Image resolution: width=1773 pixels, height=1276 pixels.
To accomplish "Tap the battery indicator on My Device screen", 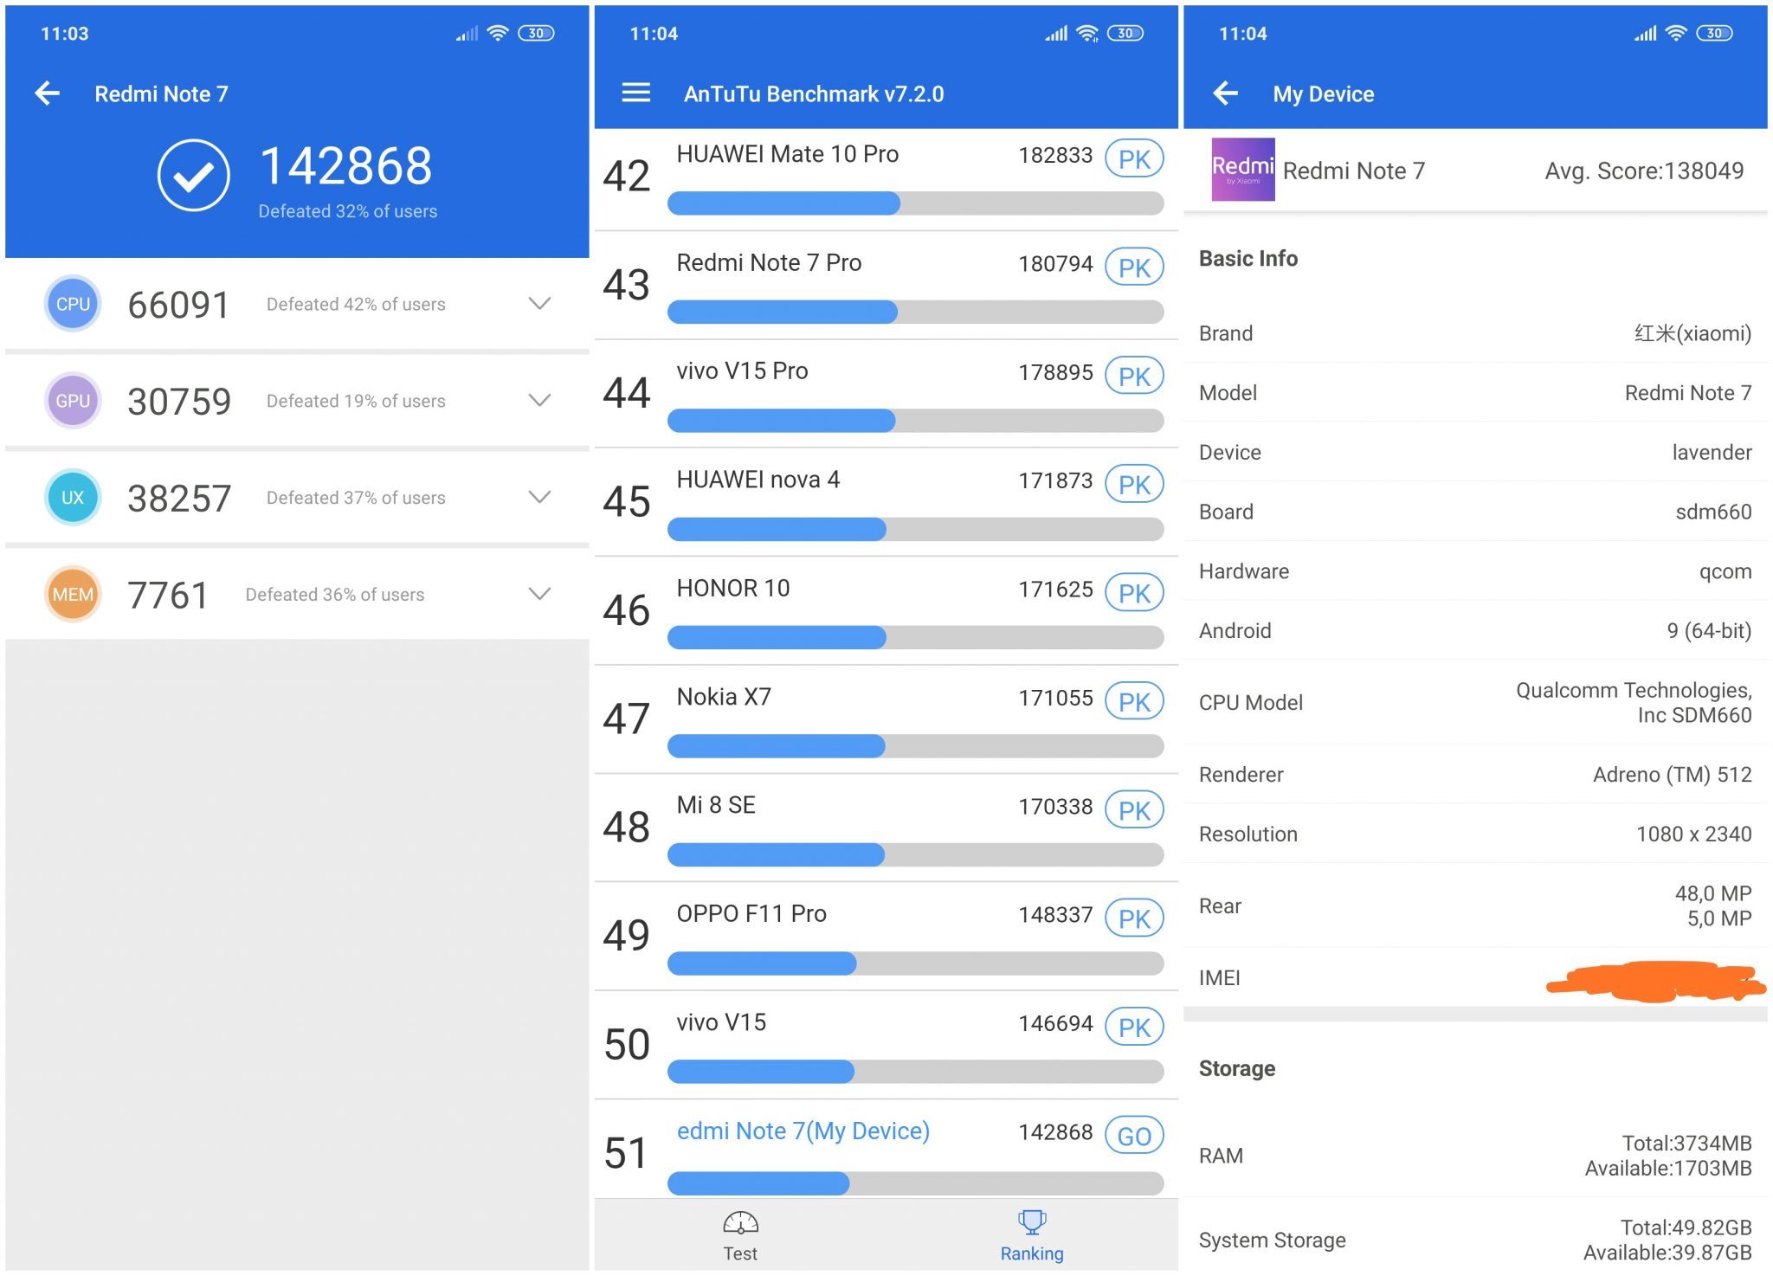I will click(1714, 33).
